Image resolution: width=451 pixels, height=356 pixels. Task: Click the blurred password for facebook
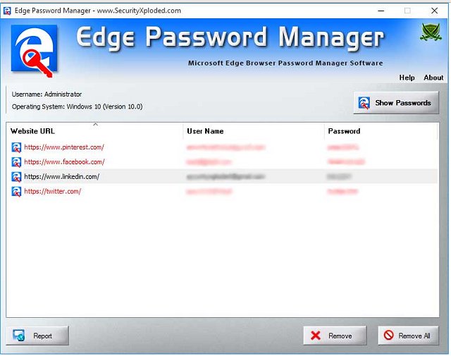point(346,162)
